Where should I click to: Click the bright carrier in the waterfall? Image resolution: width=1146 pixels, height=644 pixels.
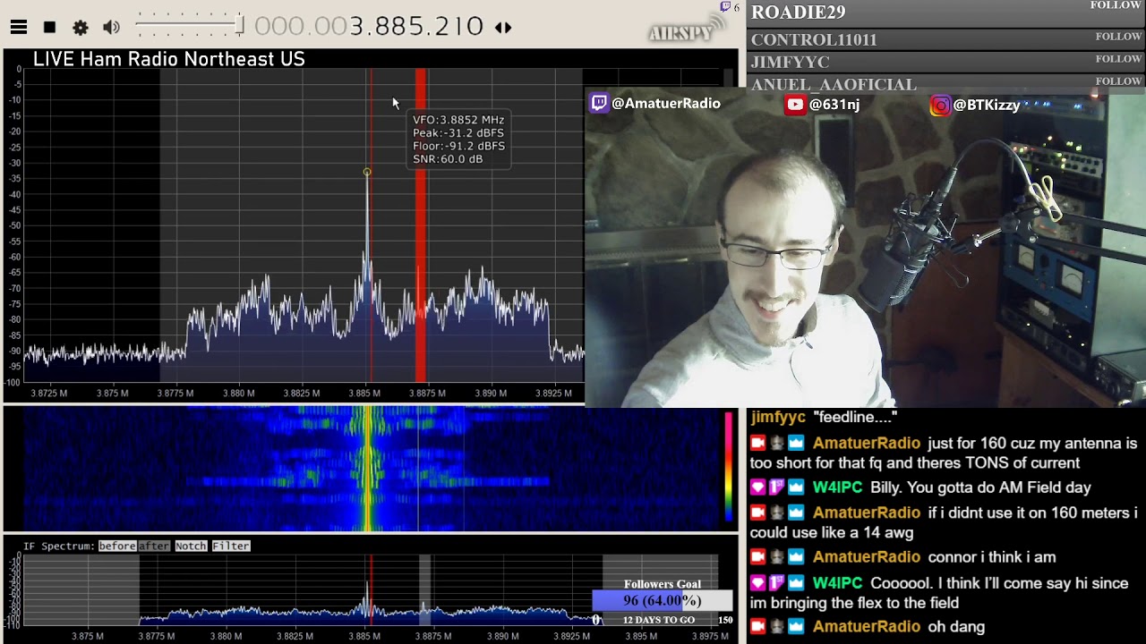click(x=366, y=467)
